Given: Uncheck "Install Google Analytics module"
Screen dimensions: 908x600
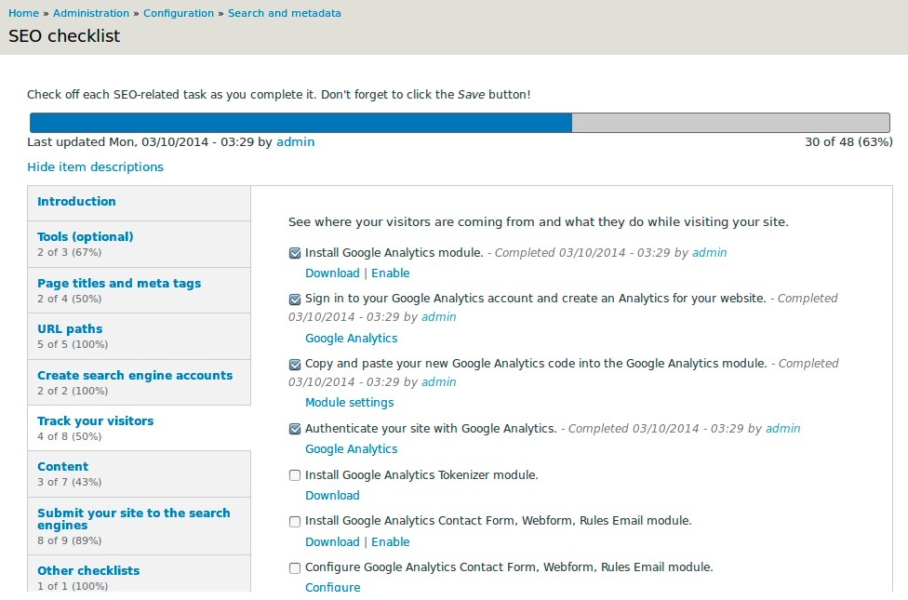Looking at the screenshot, I should pos(294,252).
